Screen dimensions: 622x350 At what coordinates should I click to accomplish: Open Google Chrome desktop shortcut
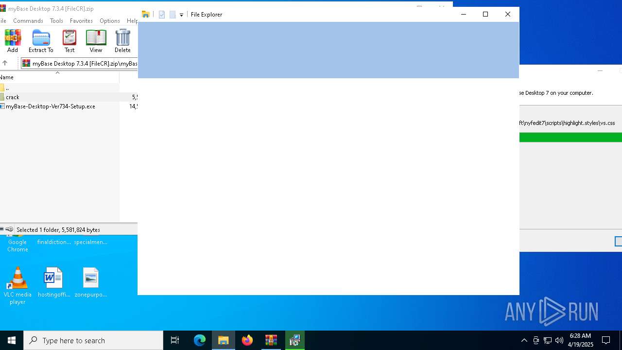(x=17, y=243)
